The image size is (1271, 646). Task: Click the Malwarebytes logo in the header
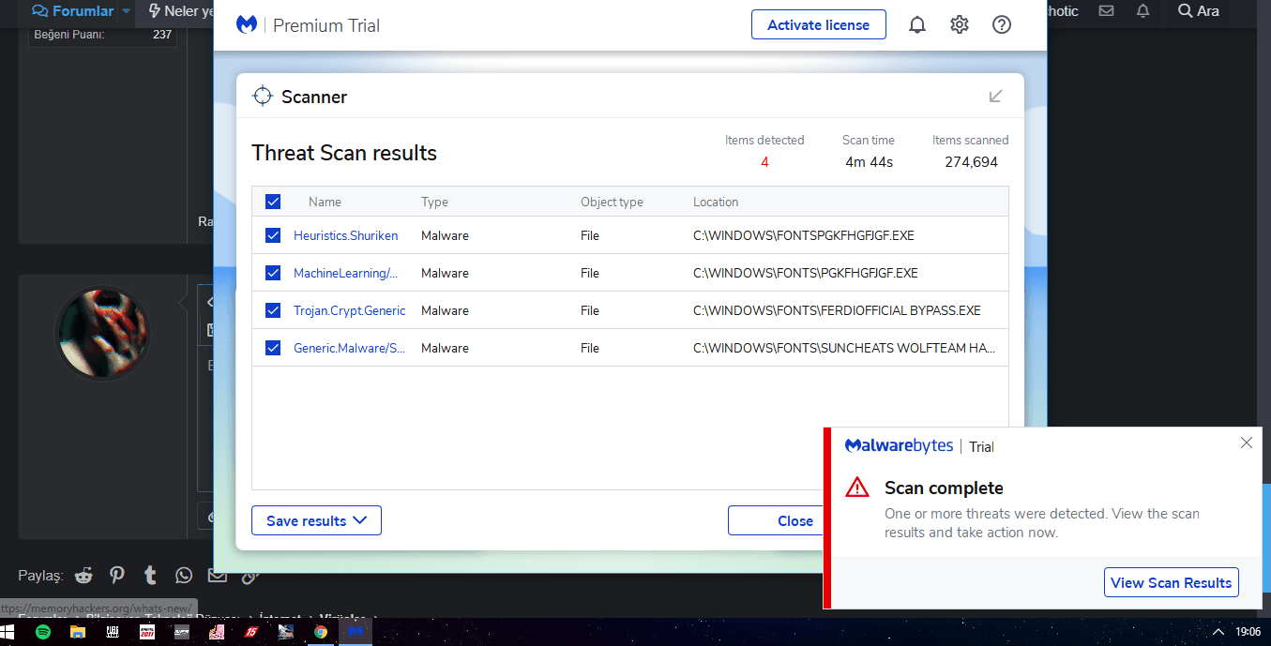(247, 25)
